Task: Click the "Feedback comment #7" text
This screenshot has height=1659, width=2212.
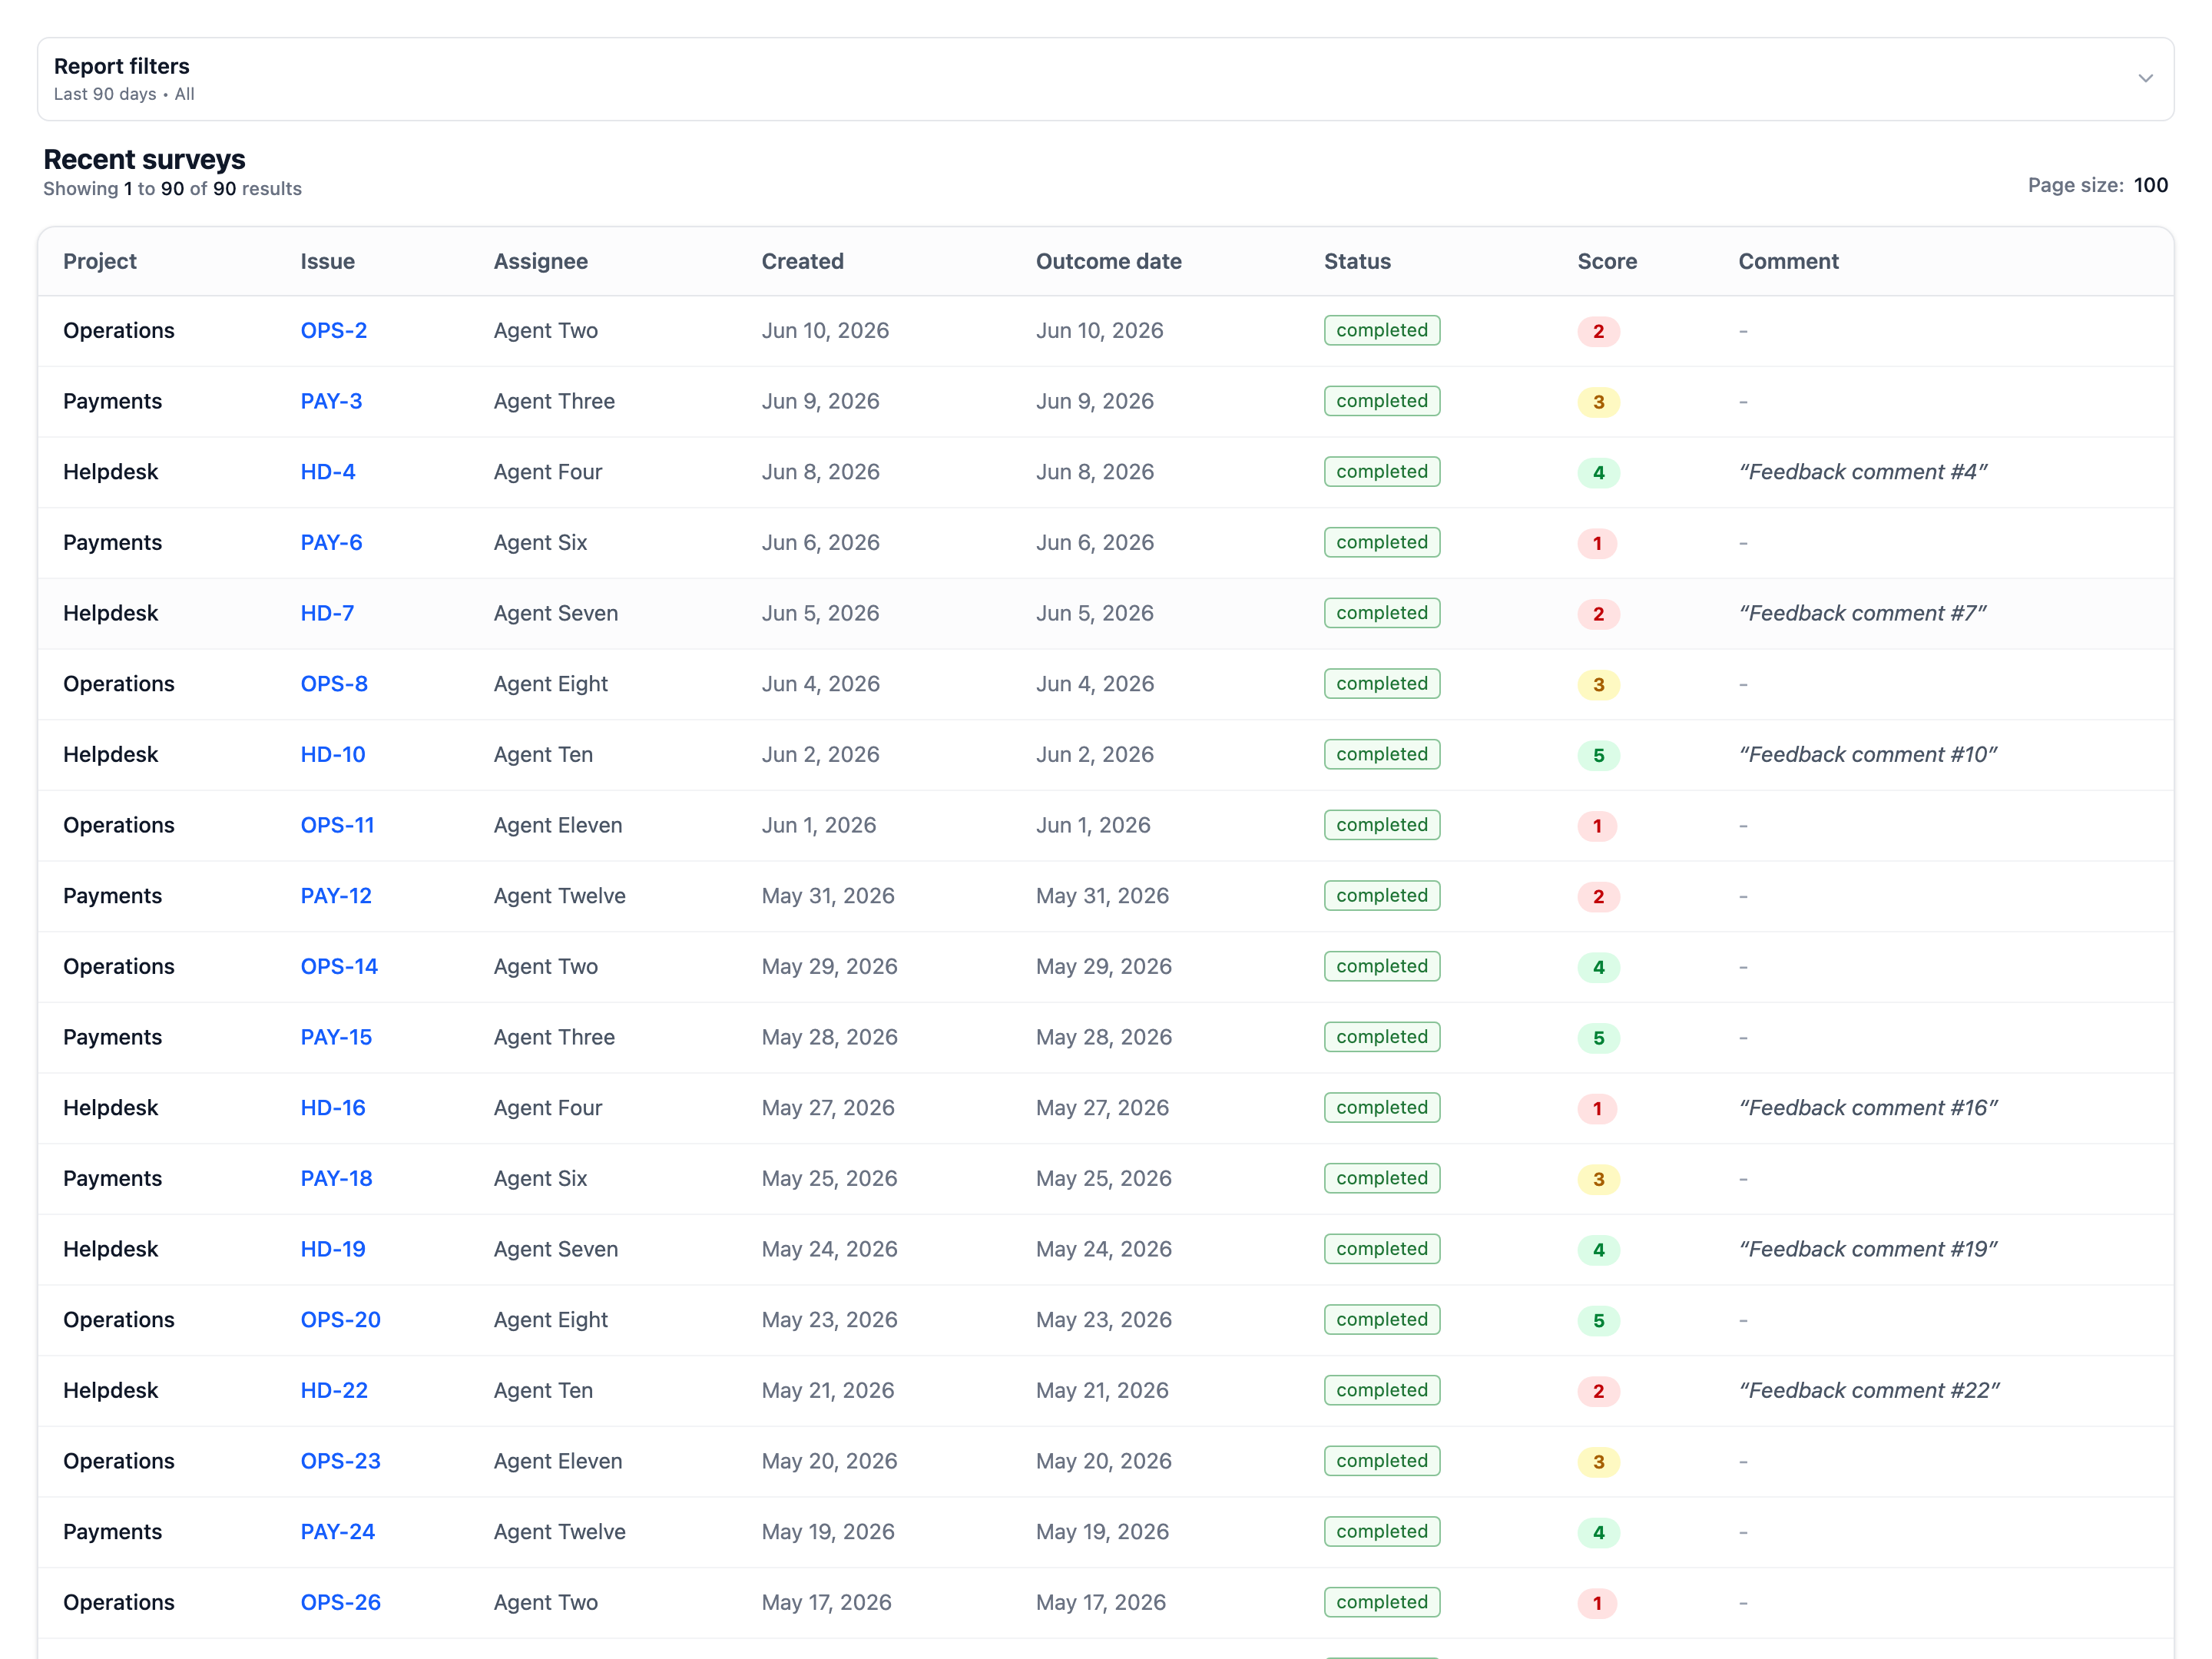Action: [x=1862, y=613]
